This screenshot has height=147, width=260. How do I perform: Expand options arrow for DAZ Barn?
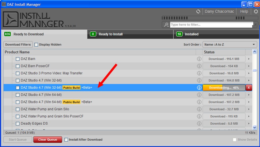249,59
